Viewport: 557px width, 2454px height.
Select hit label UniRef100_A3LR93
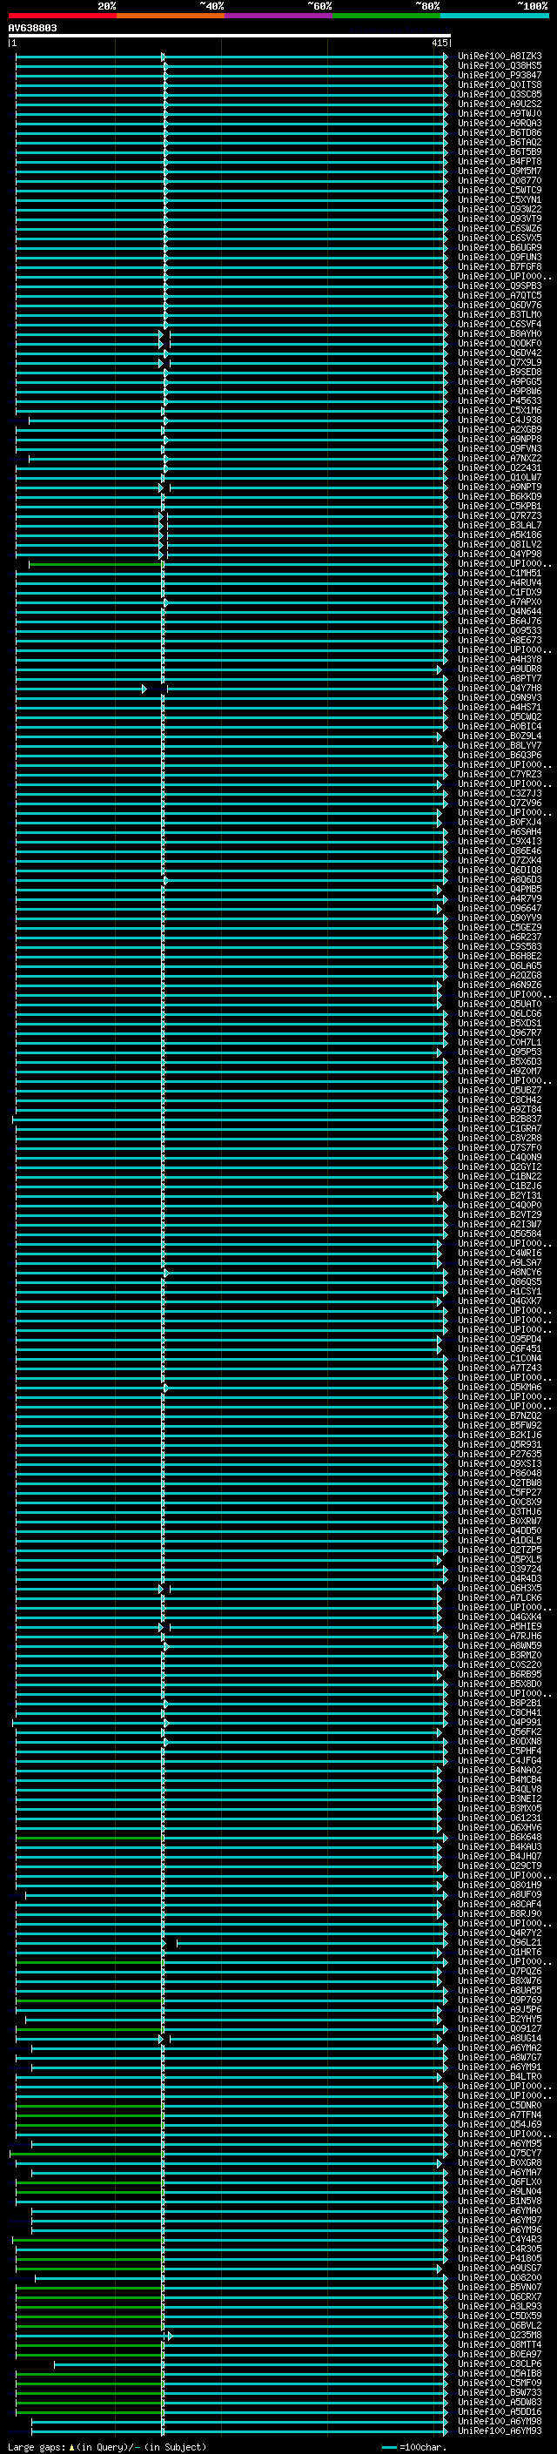(500, 2305)
